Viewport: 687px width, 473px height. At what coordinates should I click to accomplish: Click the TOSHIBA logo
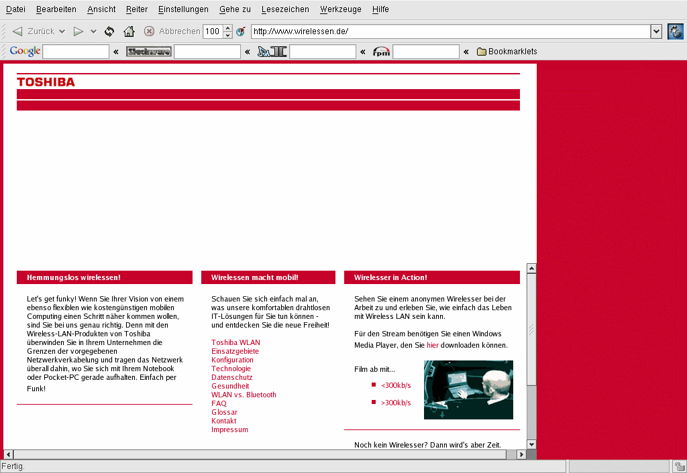tap(46, 82)
